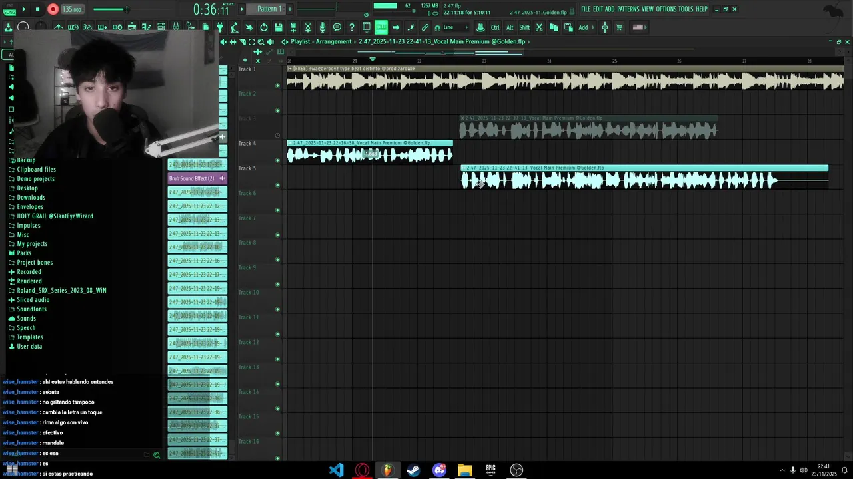Open the question mark help icon
853x479 pixels.
coord(352,27)
